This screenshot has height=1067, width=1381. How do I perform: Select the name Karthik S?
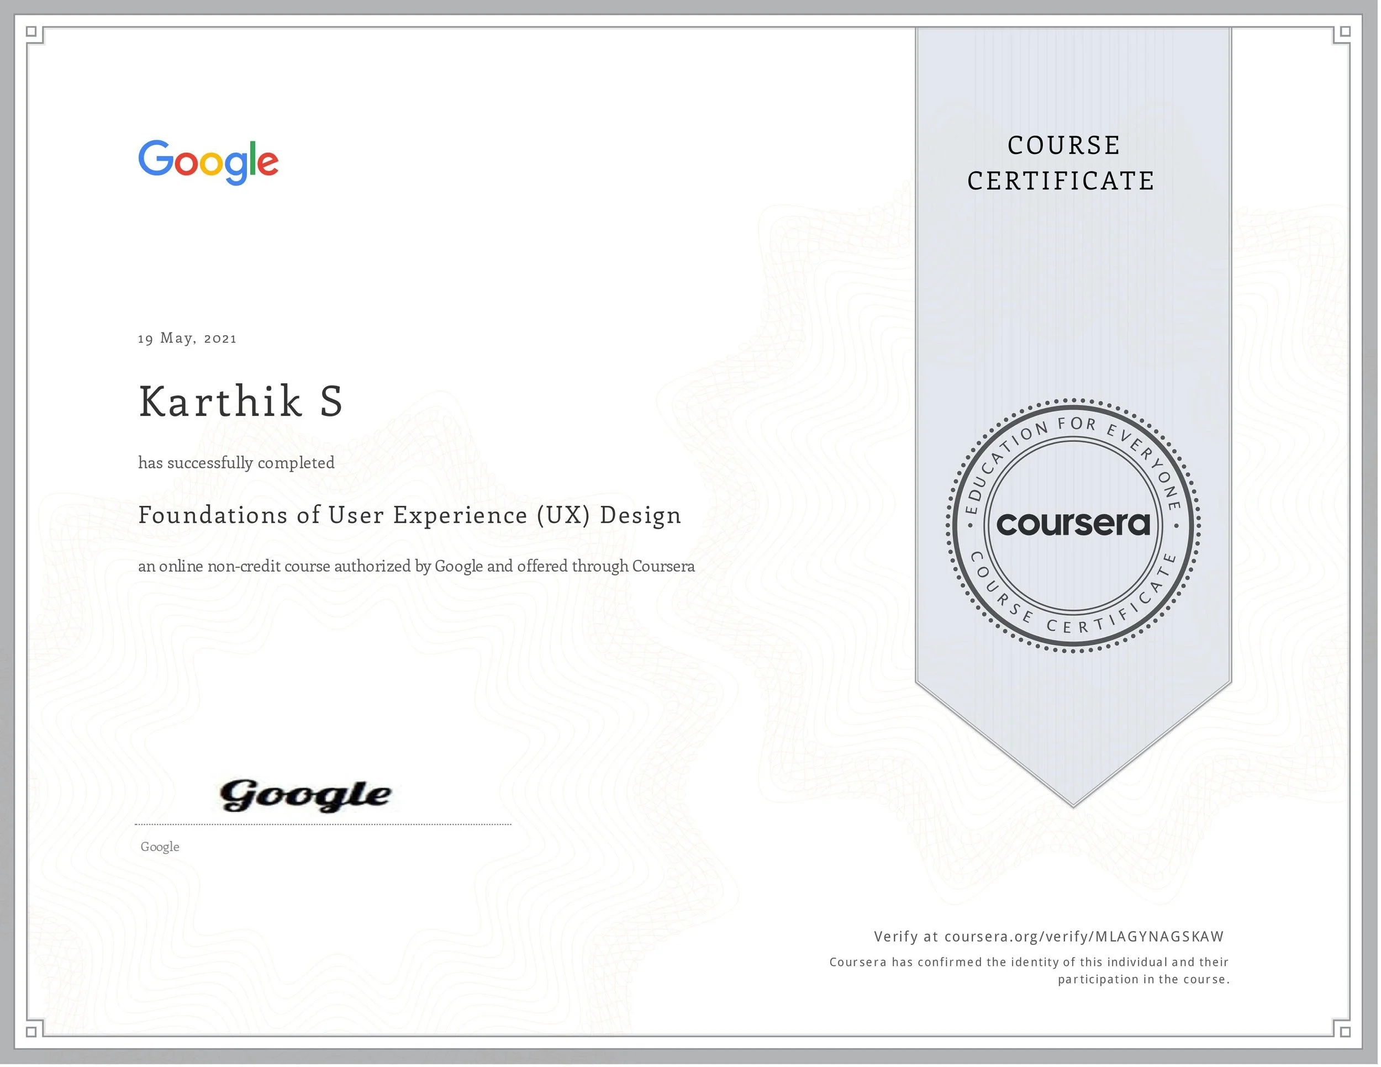pyautogui.click(x=241, y=402)
